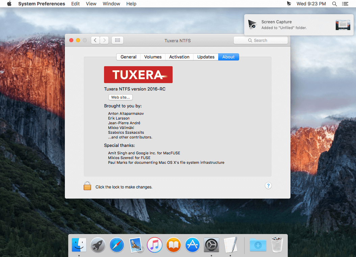Open the Edit menu

[x=75, y=4]
